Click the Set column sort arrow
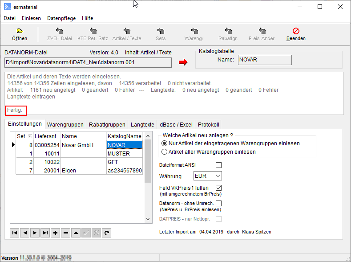Viewport: 351px width, 262px height. pos(30,136)
